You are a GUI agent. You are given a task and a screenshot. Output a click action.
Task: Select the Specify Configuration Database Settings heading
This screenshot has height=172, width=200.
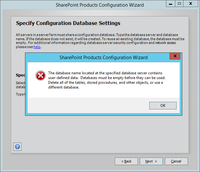68,23
